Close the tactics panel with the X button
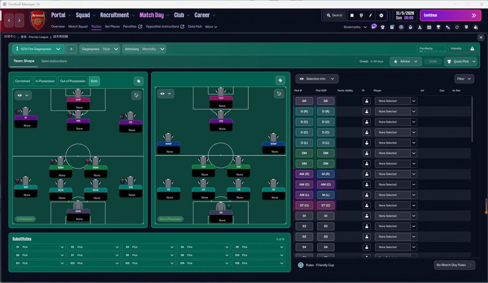 pos(481,37)
